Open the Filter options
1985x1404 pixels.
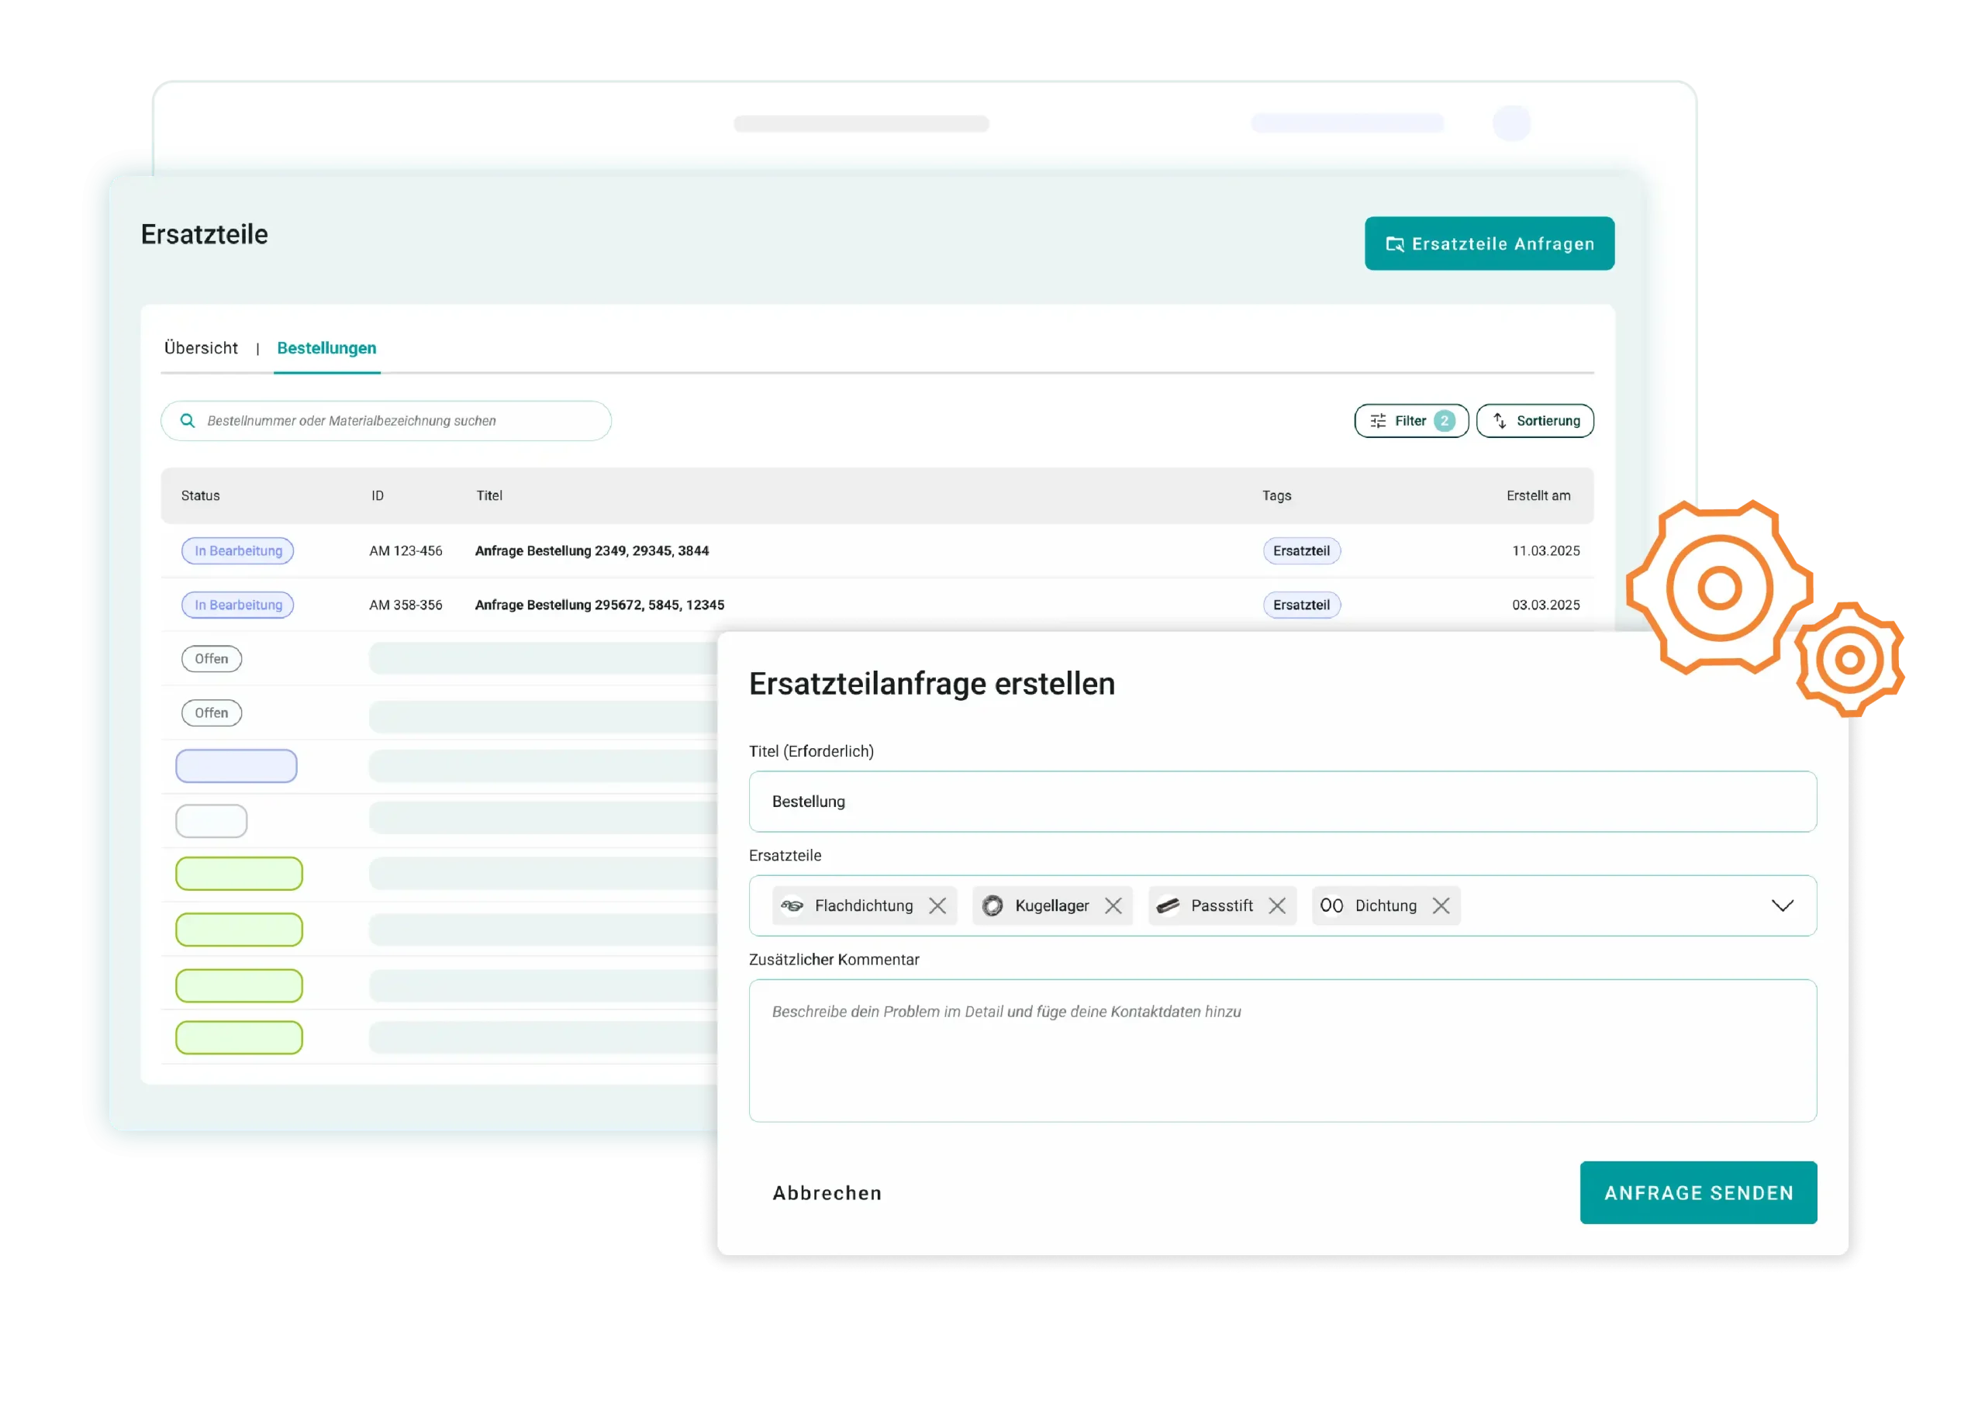click(1410, 421)
